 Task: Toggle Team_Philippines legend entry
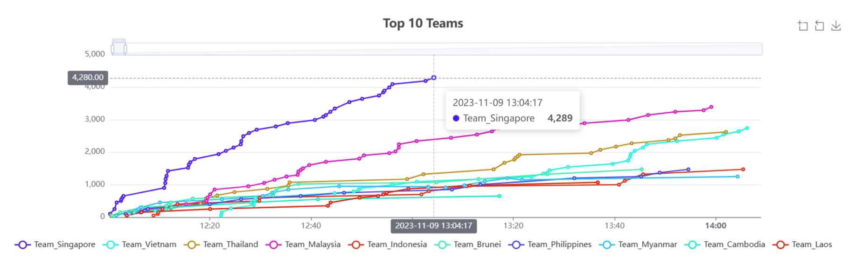click(x=550, y=245)
